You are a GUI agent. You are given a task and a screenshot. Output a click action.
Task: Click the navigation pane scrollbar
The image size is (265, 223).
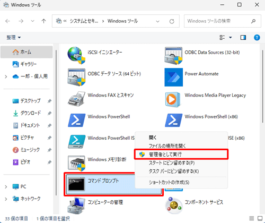(56, 123)
